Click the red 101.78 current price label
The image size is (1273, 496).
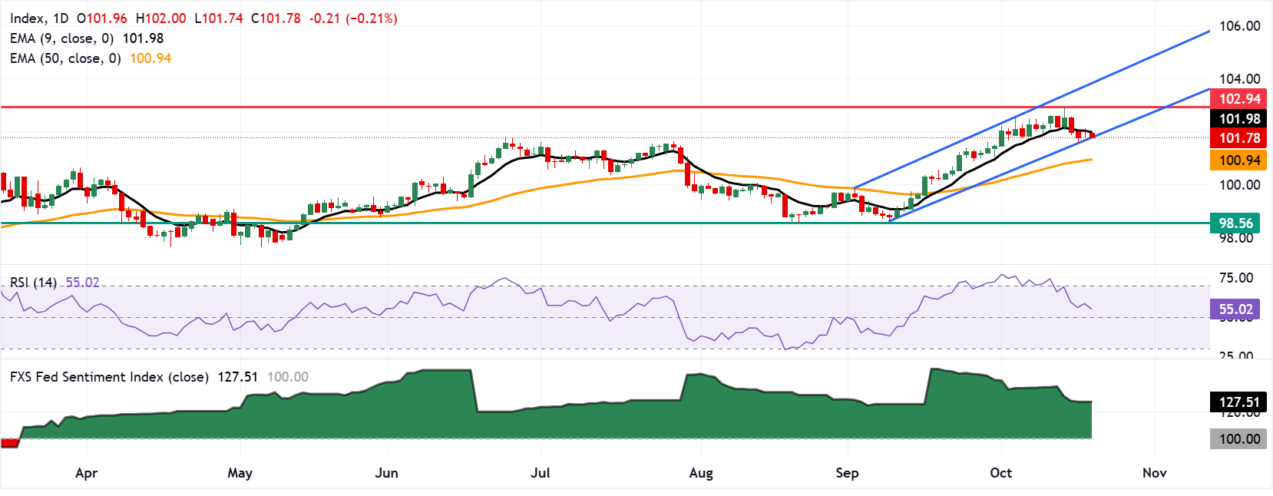pyautogui.click(x=1238, y=138)
